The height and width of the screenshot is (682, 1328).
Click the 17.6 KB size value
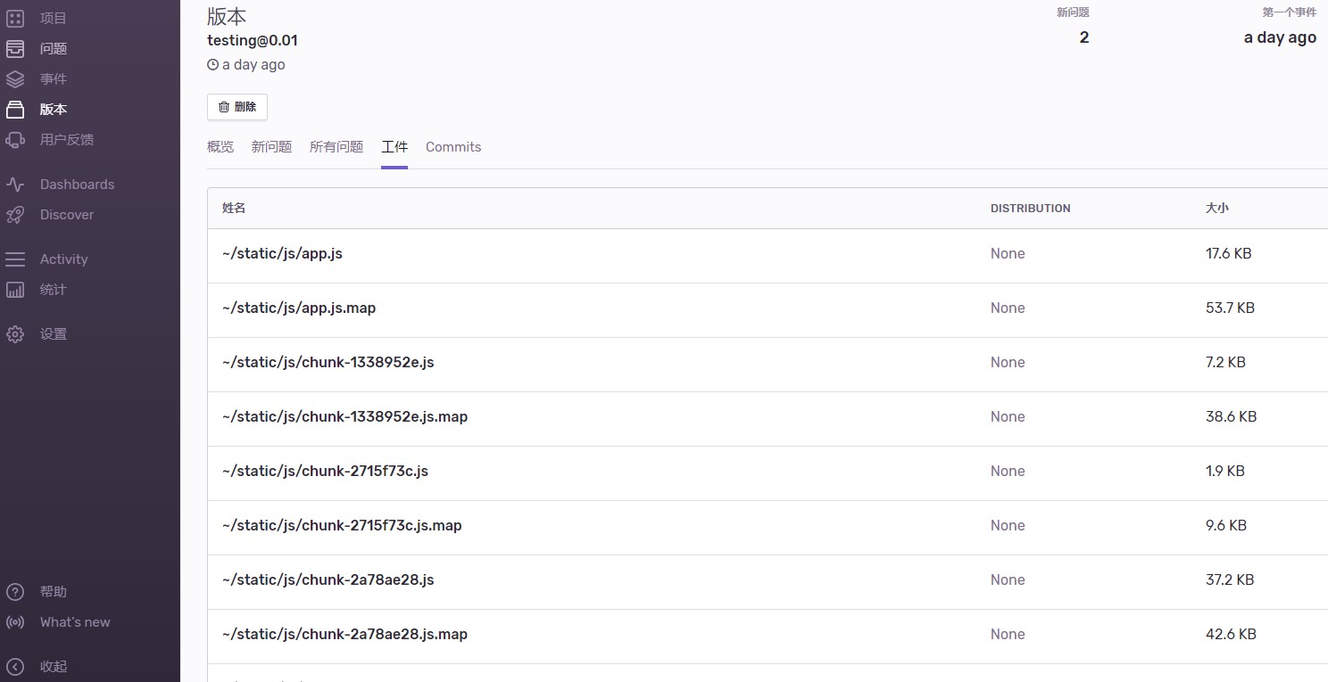click(x=1228, y=253)
